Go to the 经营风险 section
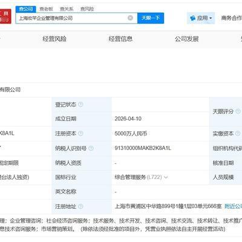The width and height of the screenshot is (242, 242). coord(54,39)
